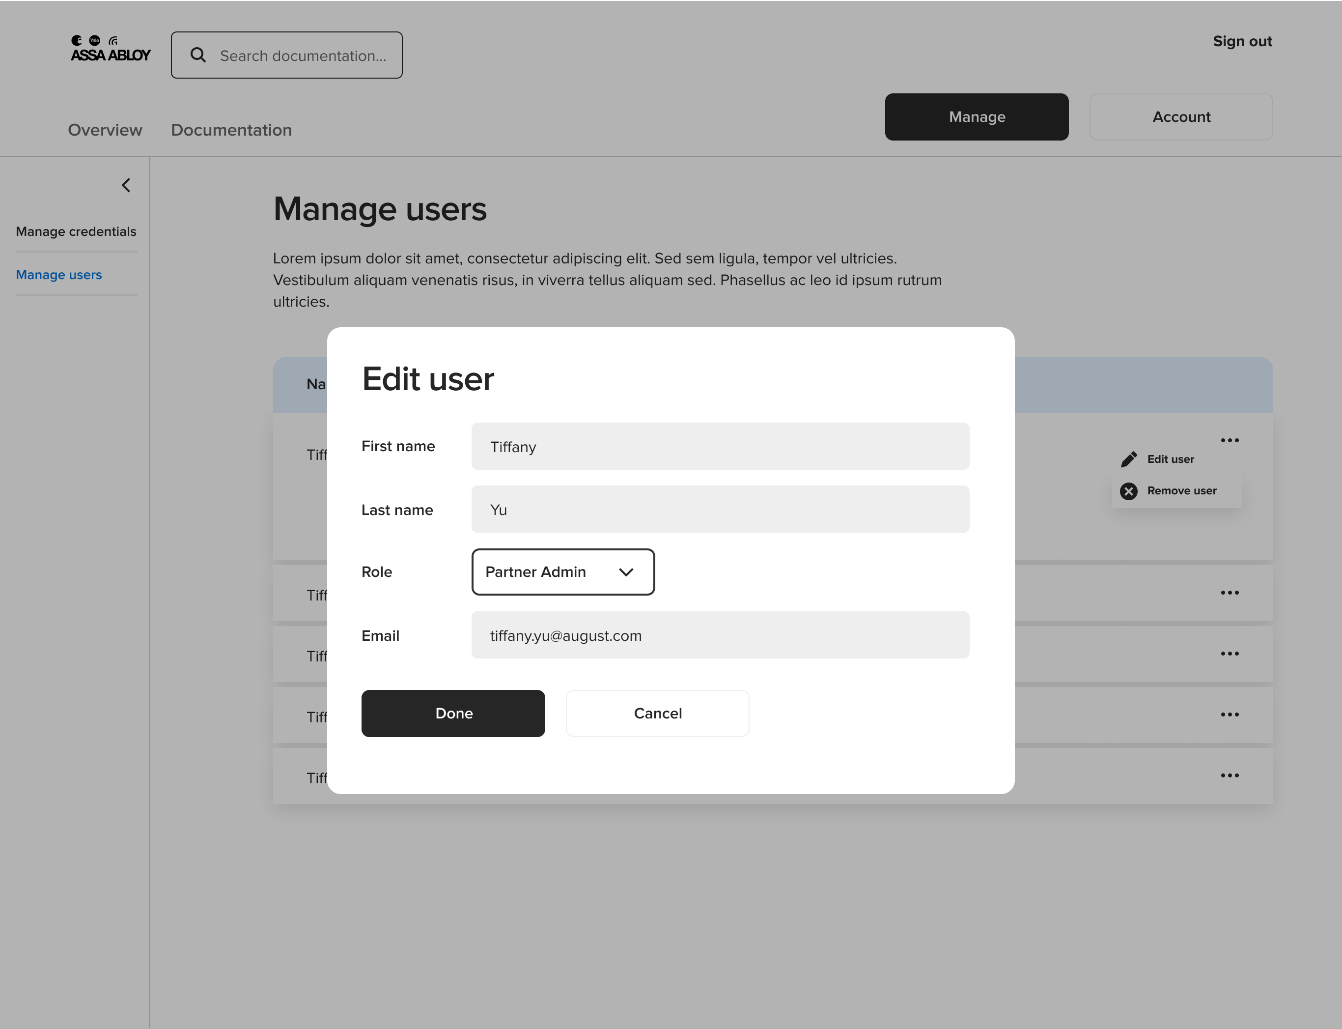This screenshot has height=1029, width=1342.
Task: Open three-dot menu on first user row
Action: (x=1230, y=440)
